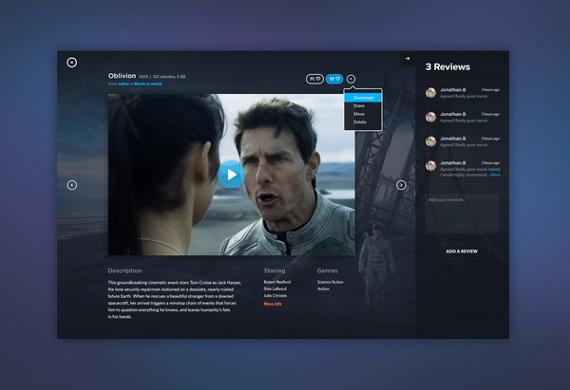Open the 'Movie to watch' collection link
Screen dimensions: 570x390
(x=147, y=84)
